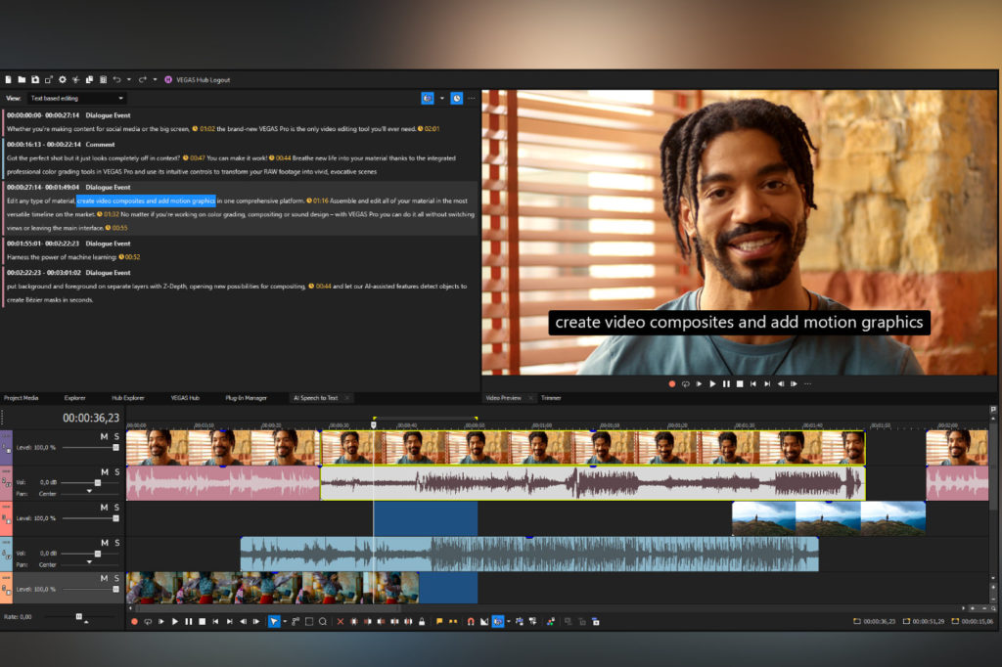Switch to the Trimmer tab
Image resolution: width=1002 pixels, height=667 pixels.
pyautogui.click(x=551, y=398)
